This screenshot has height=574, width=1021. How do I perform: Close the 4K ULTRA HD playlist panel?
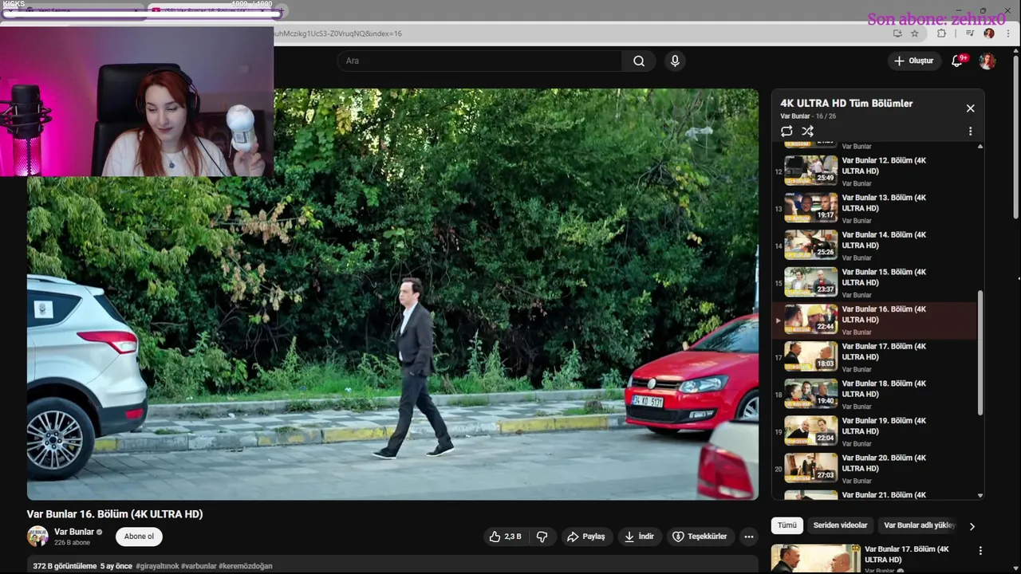tap(970, 108)
